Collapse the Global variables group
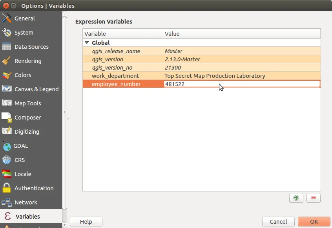Viewport: 332px width, 228px height. 86,42
